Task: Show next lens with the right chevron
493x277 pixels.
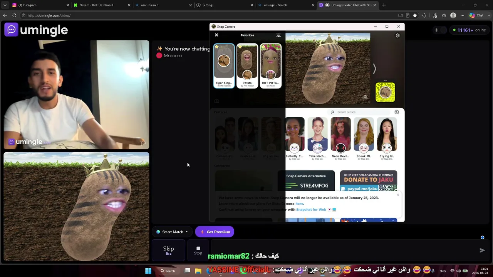Action: click(x=374, y=69)
